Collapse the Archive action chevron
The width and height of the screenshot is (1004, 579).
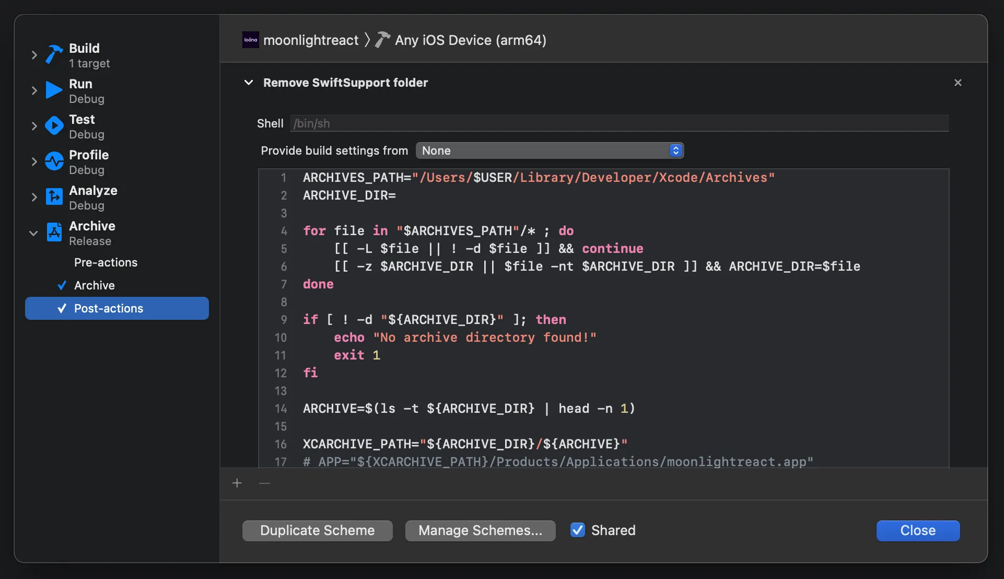click(x=33, y=233)
